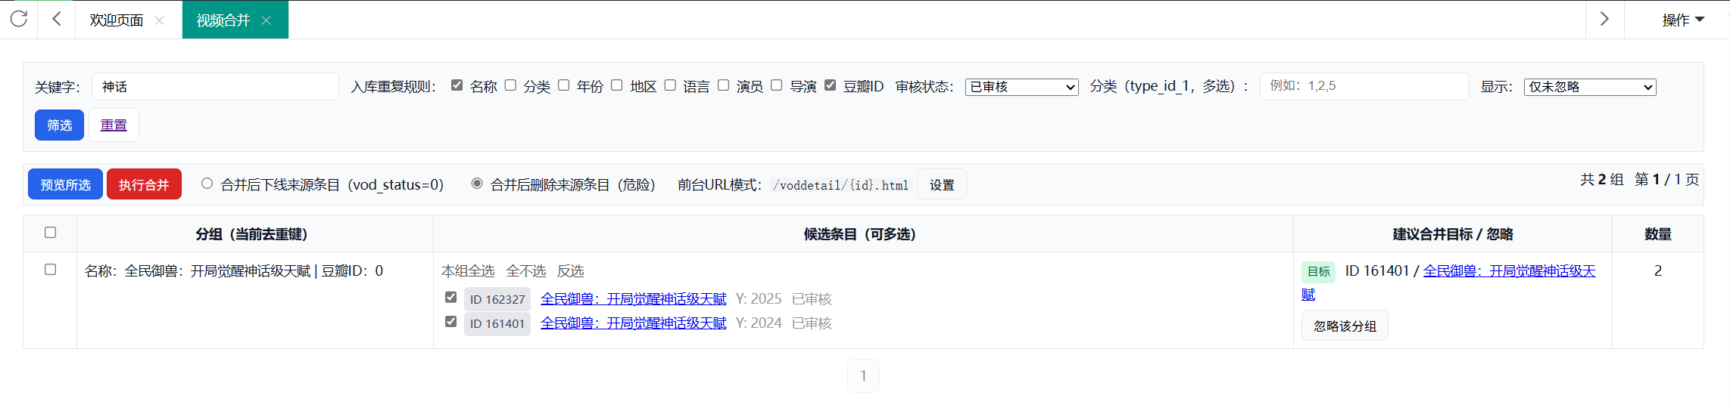Click the left arrow tab scroll icon

(x=57, y=19)
